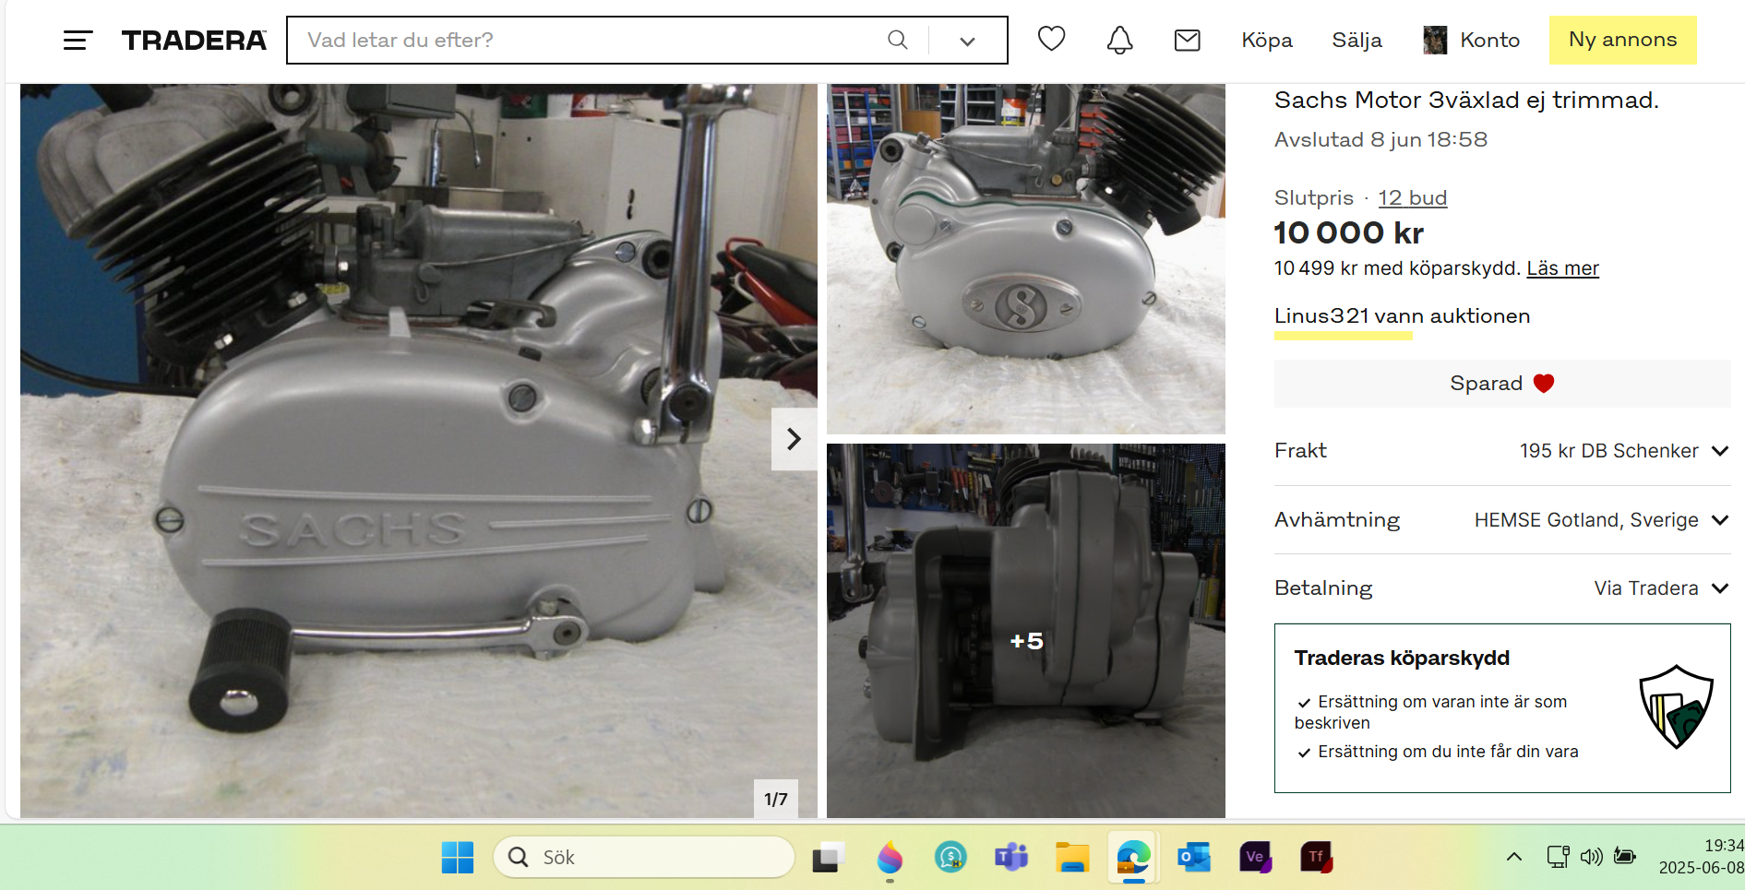Viewport: 1745px width, 890px height.
Task: Click the Konto profile avatar
Action: 1435,40
